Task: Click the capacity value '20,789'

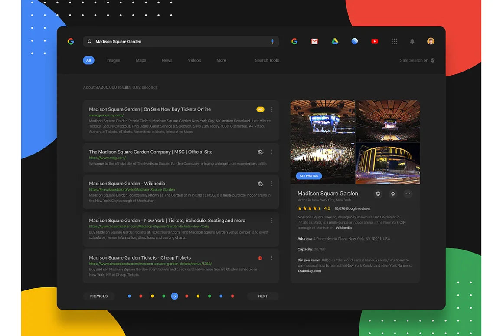Action: [320, 250]
